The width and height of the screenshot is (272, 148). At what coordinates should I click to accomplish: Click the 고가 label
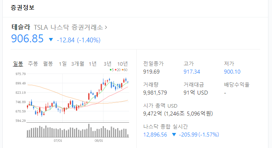coord(188,64)
